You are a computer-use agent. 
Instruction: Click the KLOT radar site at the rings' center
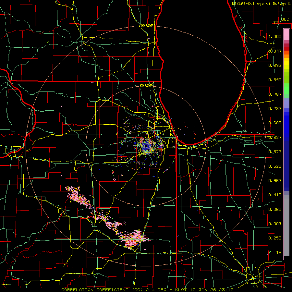point(146,146)
